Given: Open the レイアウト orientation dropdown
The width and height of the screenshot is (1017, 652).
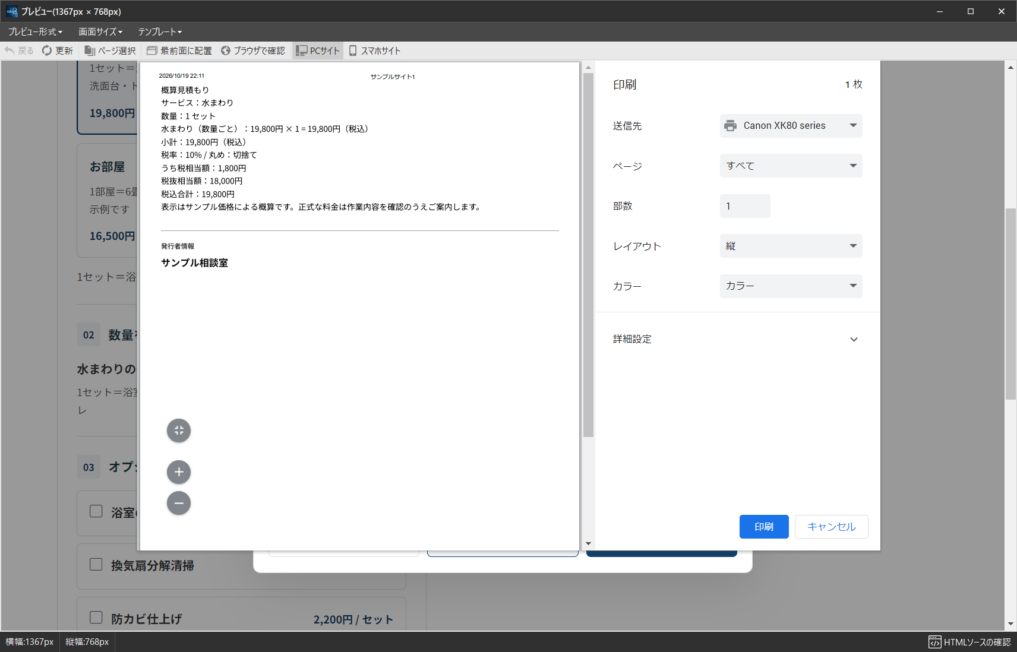Looking at the screenshot, I should [x=791, y=246].
